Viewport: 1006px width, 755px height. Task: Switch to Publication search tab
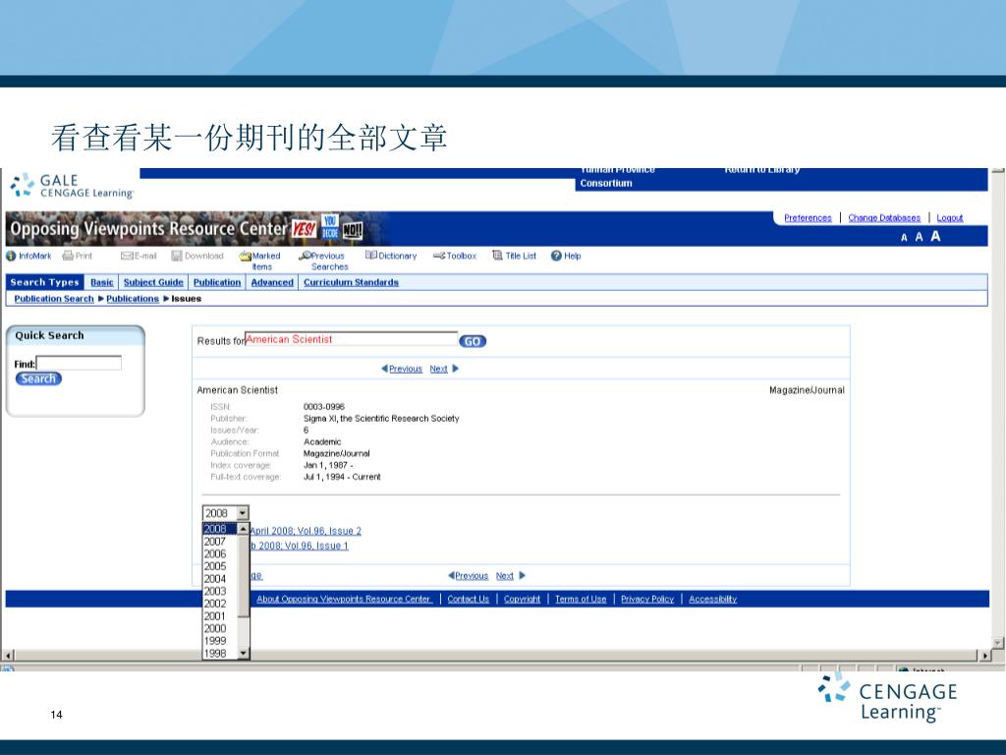217,282
